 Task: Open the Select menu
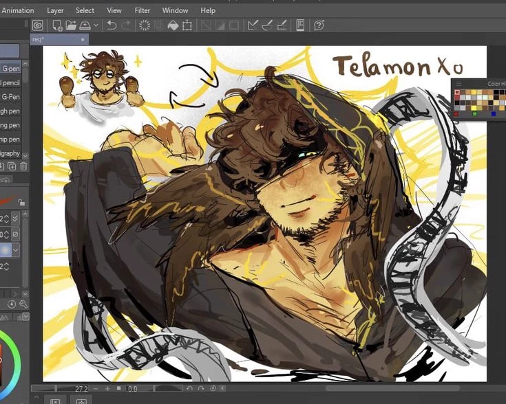click(x=85, y=10)
